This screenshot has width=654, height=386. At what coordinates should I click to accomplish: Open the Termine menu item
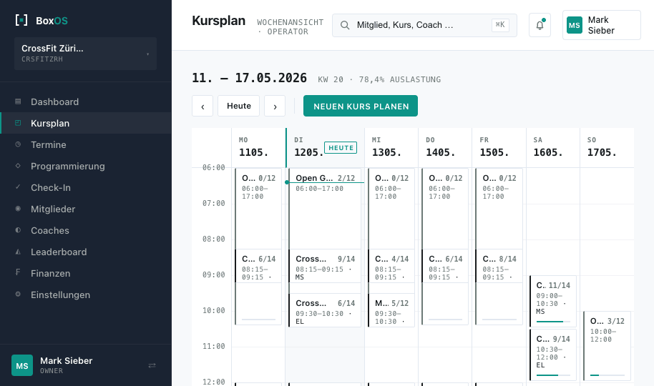(85, 144)
